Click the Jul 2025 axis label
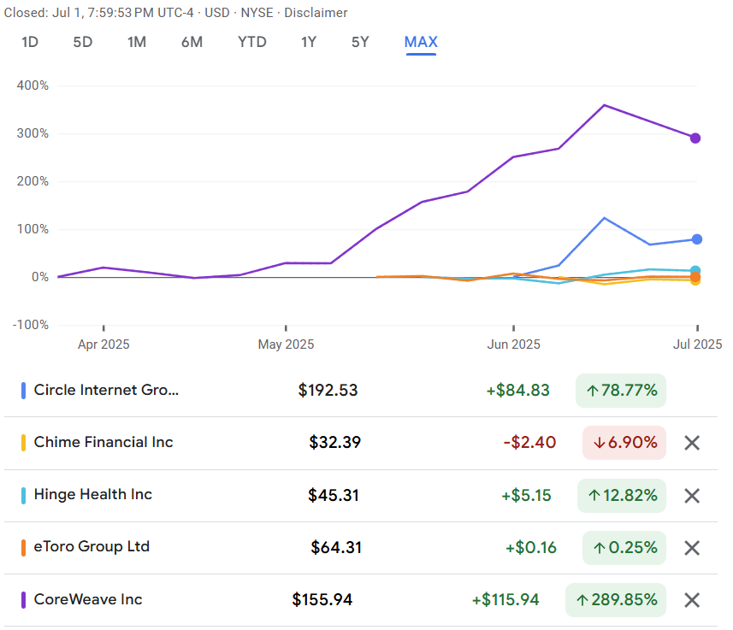The image size is (733, 630). [x=697, y=344]
